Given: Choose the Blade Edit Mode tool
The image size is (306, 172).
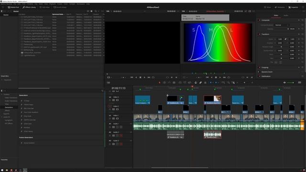Looking at the screenshot, I should [174, 83].
